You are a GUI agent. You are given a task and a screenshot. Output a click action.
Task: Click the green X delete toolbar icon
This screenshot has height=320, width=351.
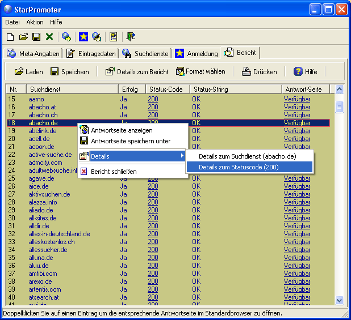coord(49,37)
